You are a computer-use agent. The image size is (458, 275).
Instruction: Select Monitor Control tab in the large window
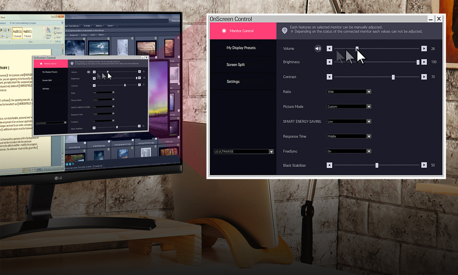coord(243,31)
